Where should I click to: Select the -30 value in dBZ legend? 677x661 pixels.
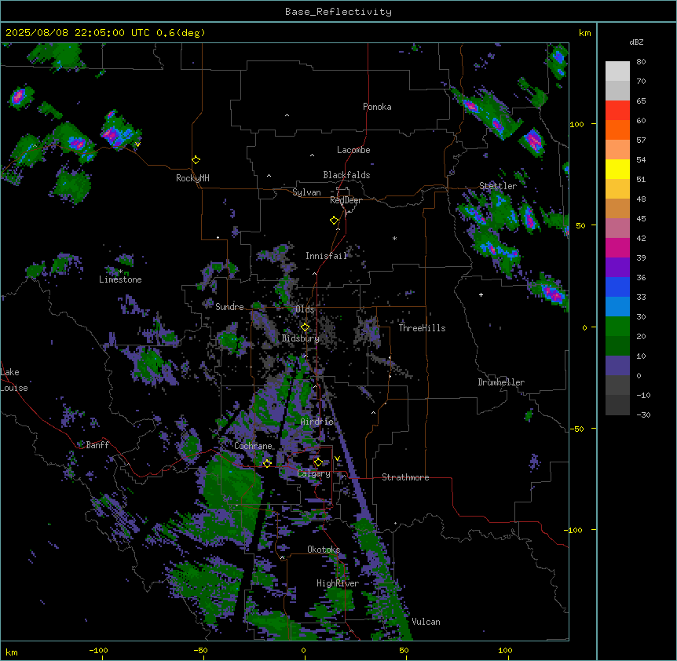pyautogui.click(x=643, y=414)
